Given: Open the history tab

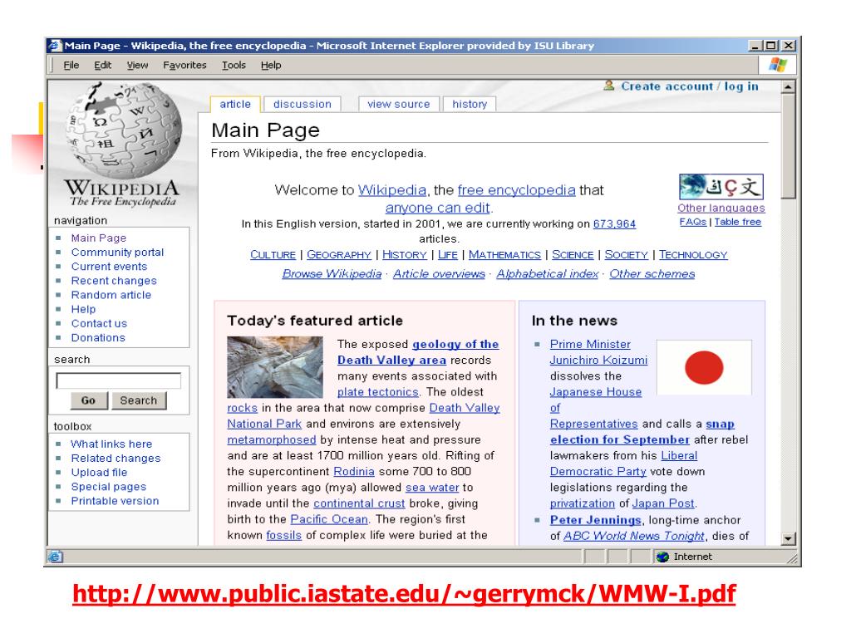Looking at the screenshot, I should 470,104.
